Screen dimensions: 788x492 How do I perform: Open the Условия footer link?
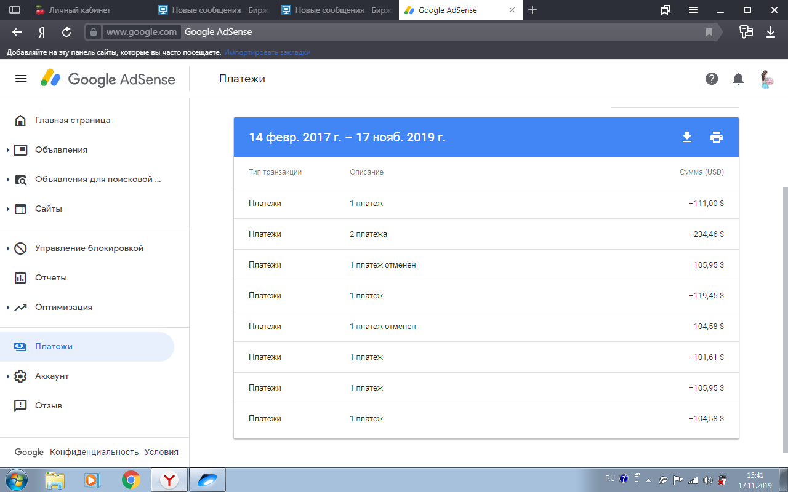161,452
